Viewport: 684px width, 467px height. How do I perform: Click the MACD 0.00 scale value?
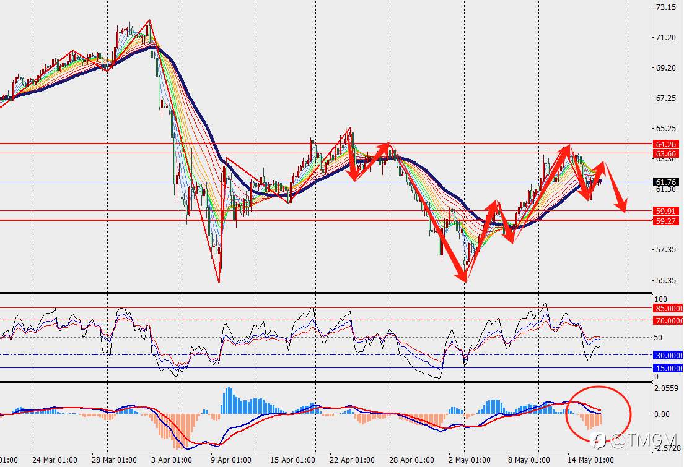point(662,414)
